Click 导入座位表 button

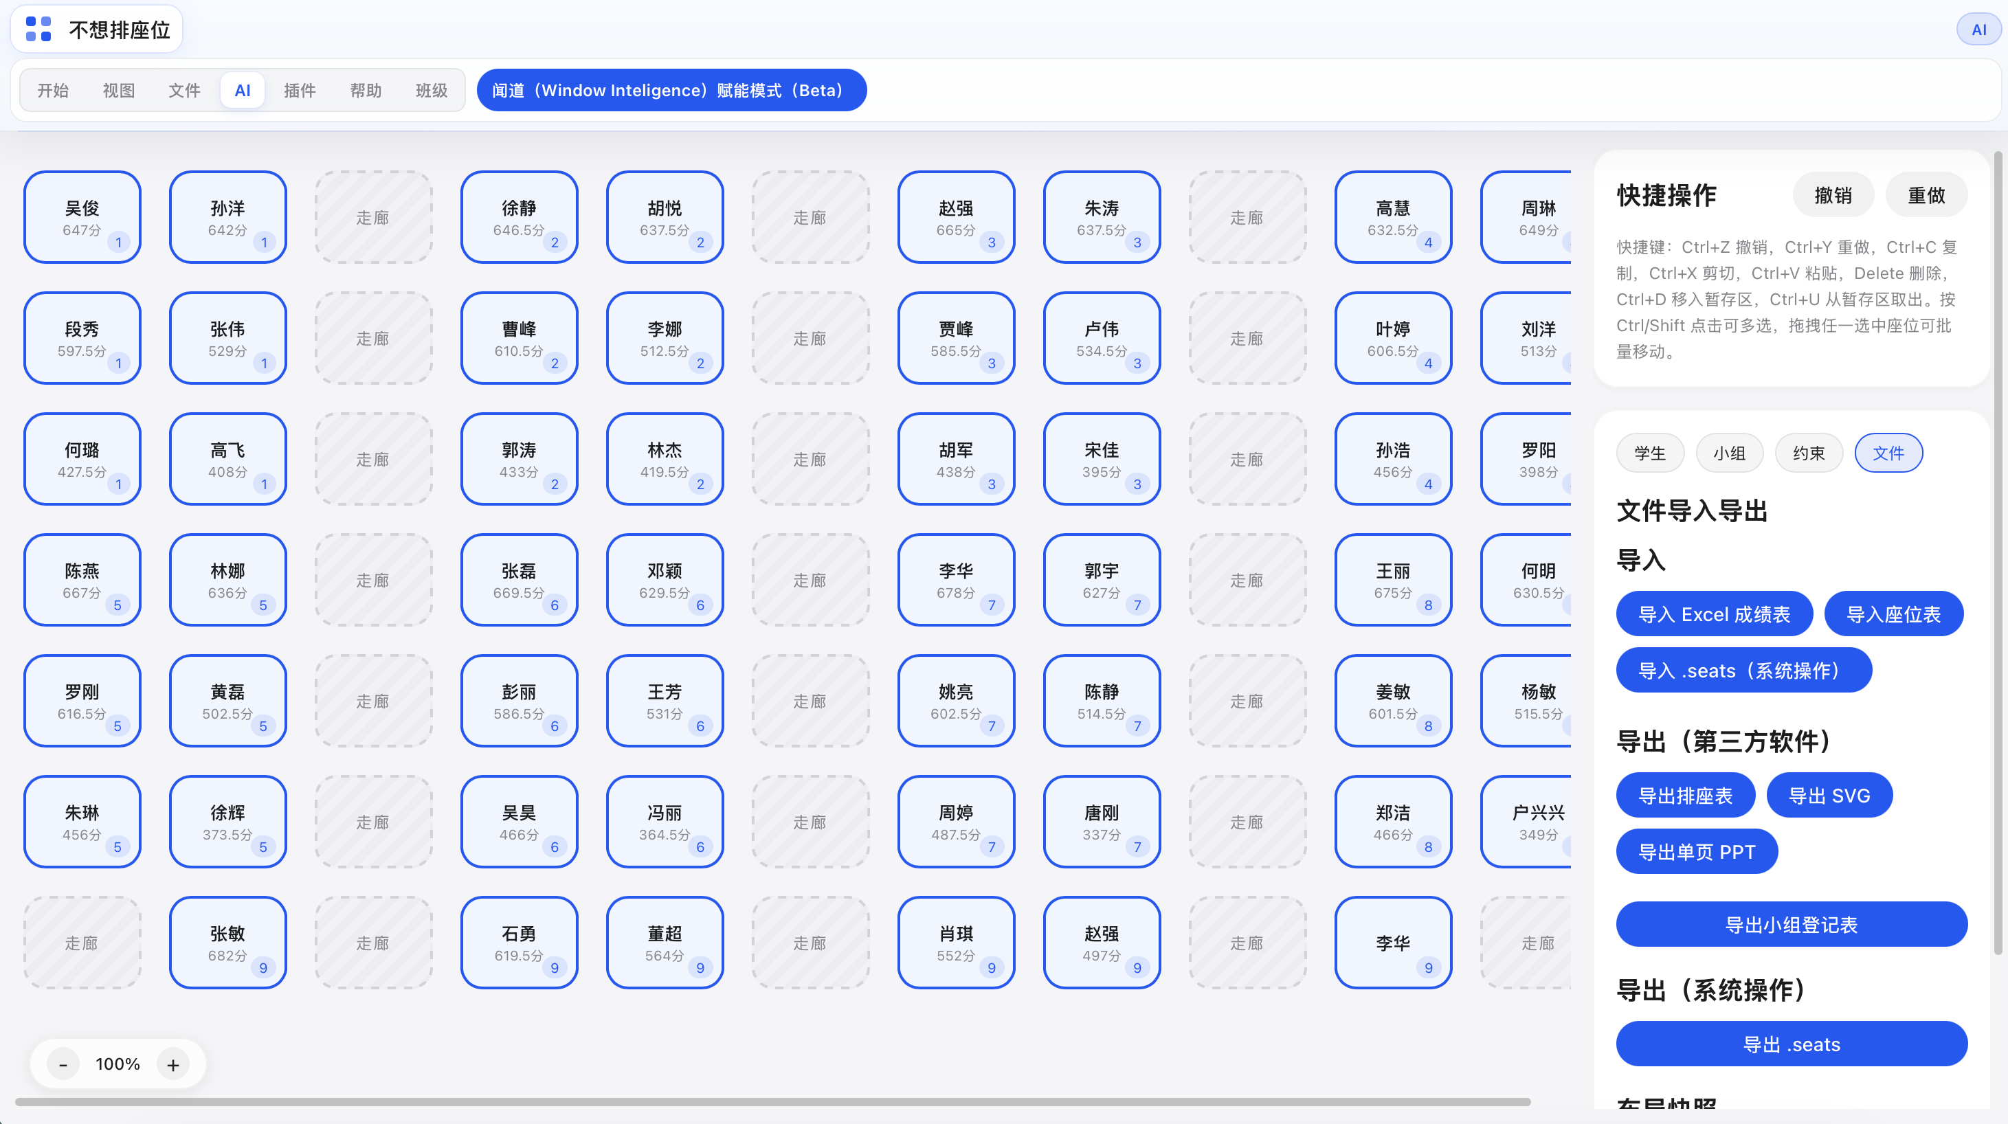pyautogui.click(x=1893, y=614)
